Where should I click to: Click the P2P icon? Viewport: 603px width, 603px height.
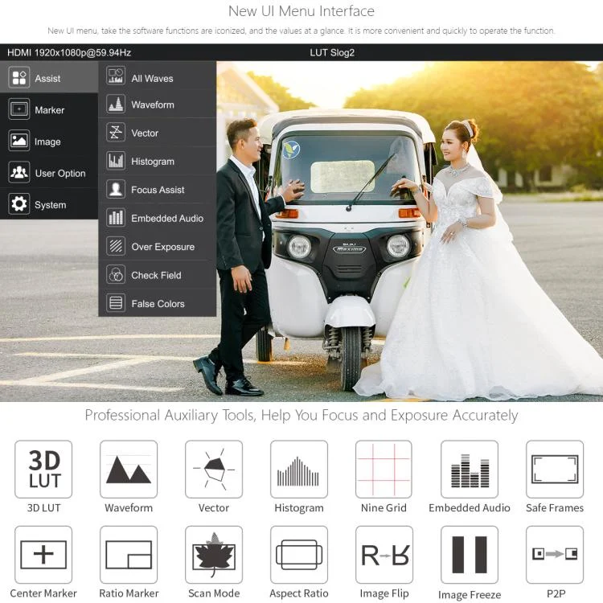(x=554, y=555)
